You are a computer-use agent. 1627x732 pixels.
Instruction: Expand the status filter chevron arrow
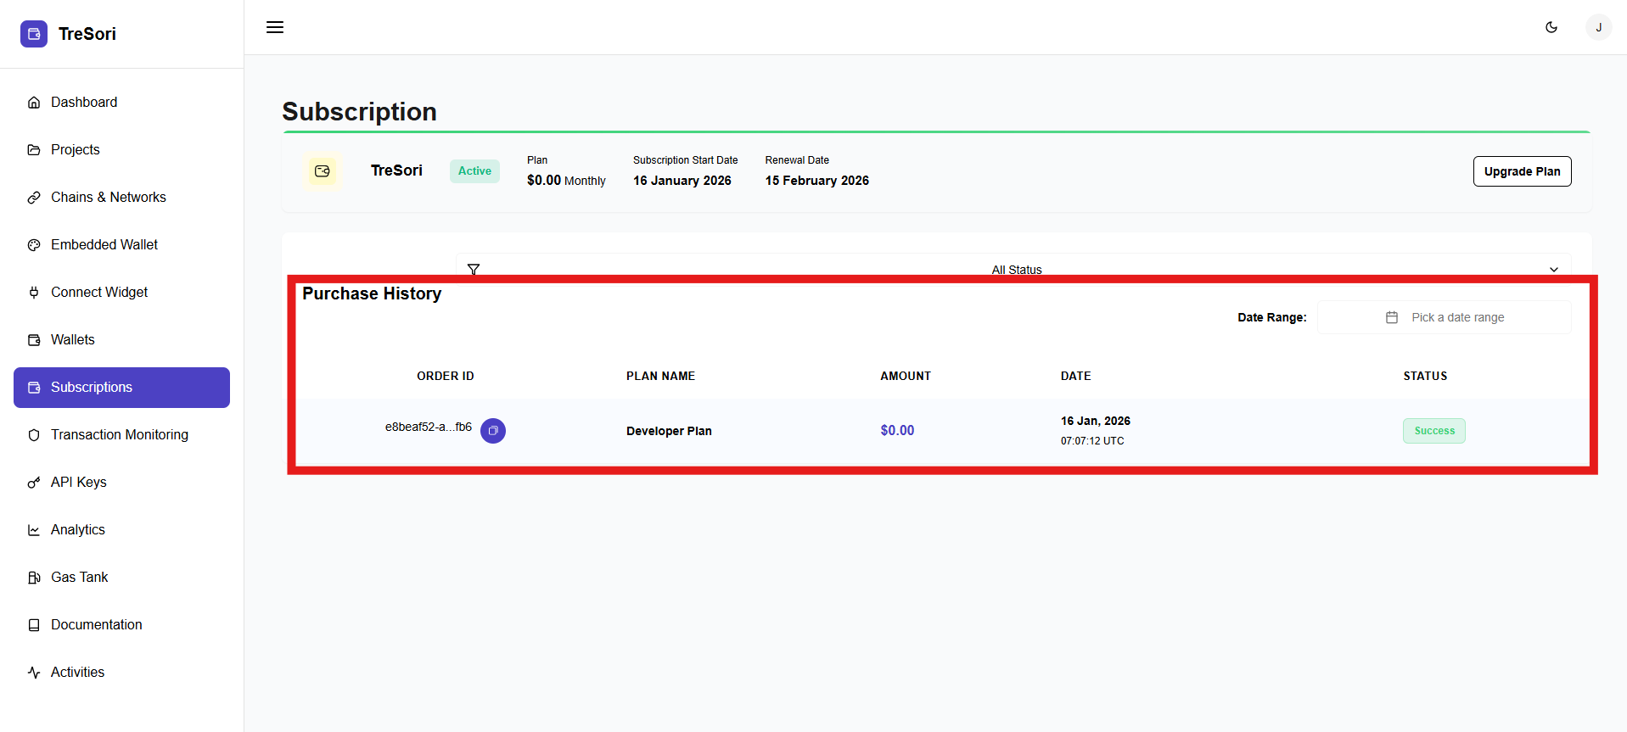(x=1554, y=269)
